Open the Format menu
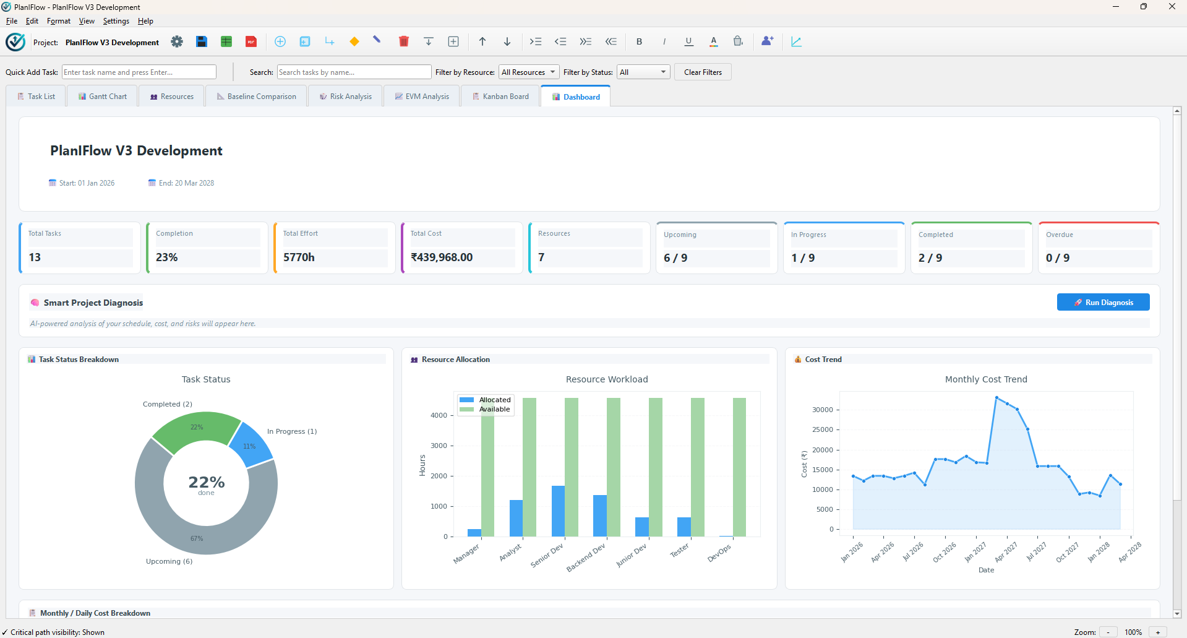 click(59, 21)
